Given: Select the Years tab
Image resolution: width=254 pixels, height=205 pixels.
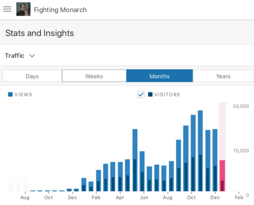Looking at the screenshot, I should (223, 76).
